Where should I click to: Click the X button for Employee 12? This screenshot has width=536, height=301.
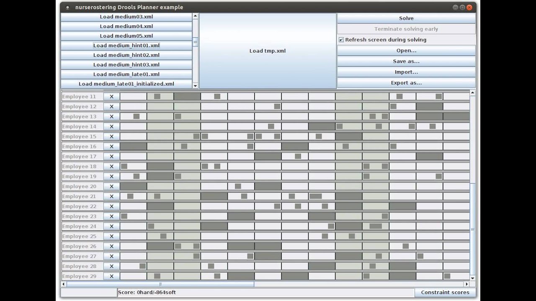(x=111, y=107)
